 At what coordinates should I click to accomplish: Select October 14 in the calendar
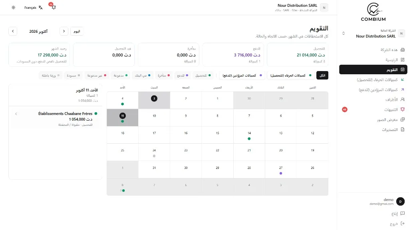249,135
